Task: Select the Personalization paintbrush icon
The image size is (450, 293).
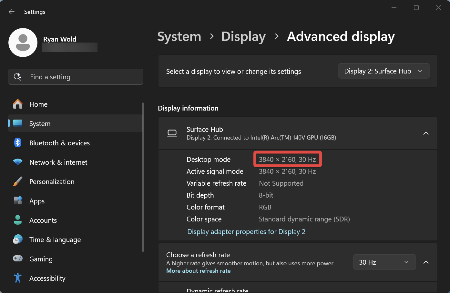Action: coord(17,181)
